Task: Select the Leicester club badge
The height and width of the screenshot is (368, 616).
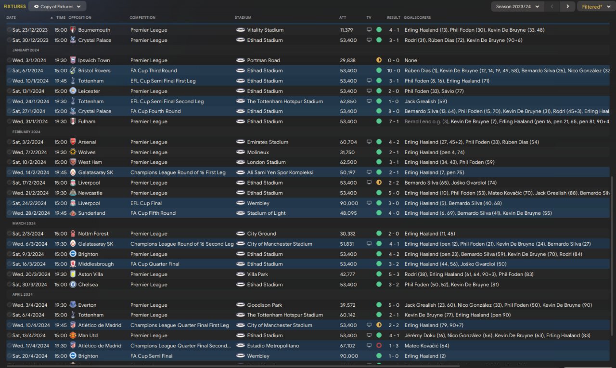Action: point(73,91)
